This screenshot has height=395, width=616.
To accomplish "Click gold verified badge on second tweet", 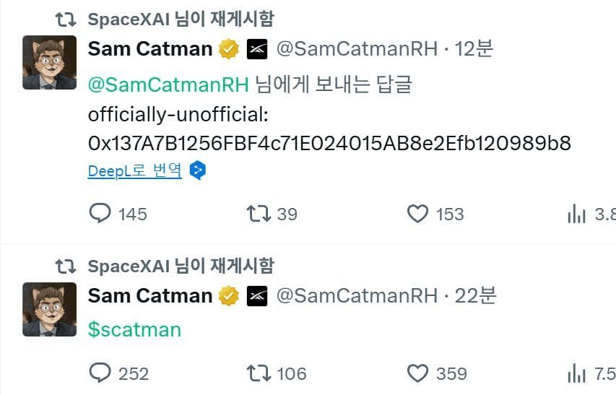I will (229, 296).
